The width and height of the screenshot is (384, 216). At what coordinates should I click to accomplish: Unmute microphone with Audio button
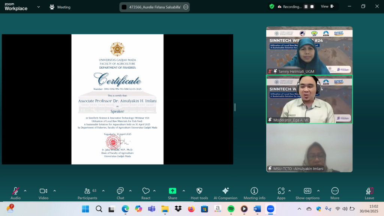click(15, 193)
